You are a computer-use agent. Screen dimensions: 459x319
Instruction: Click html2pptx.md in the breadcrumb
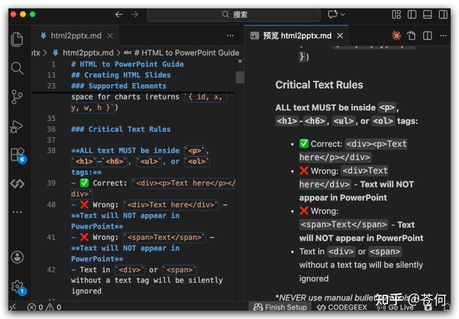pyautogui.click(x=88, y=53)
